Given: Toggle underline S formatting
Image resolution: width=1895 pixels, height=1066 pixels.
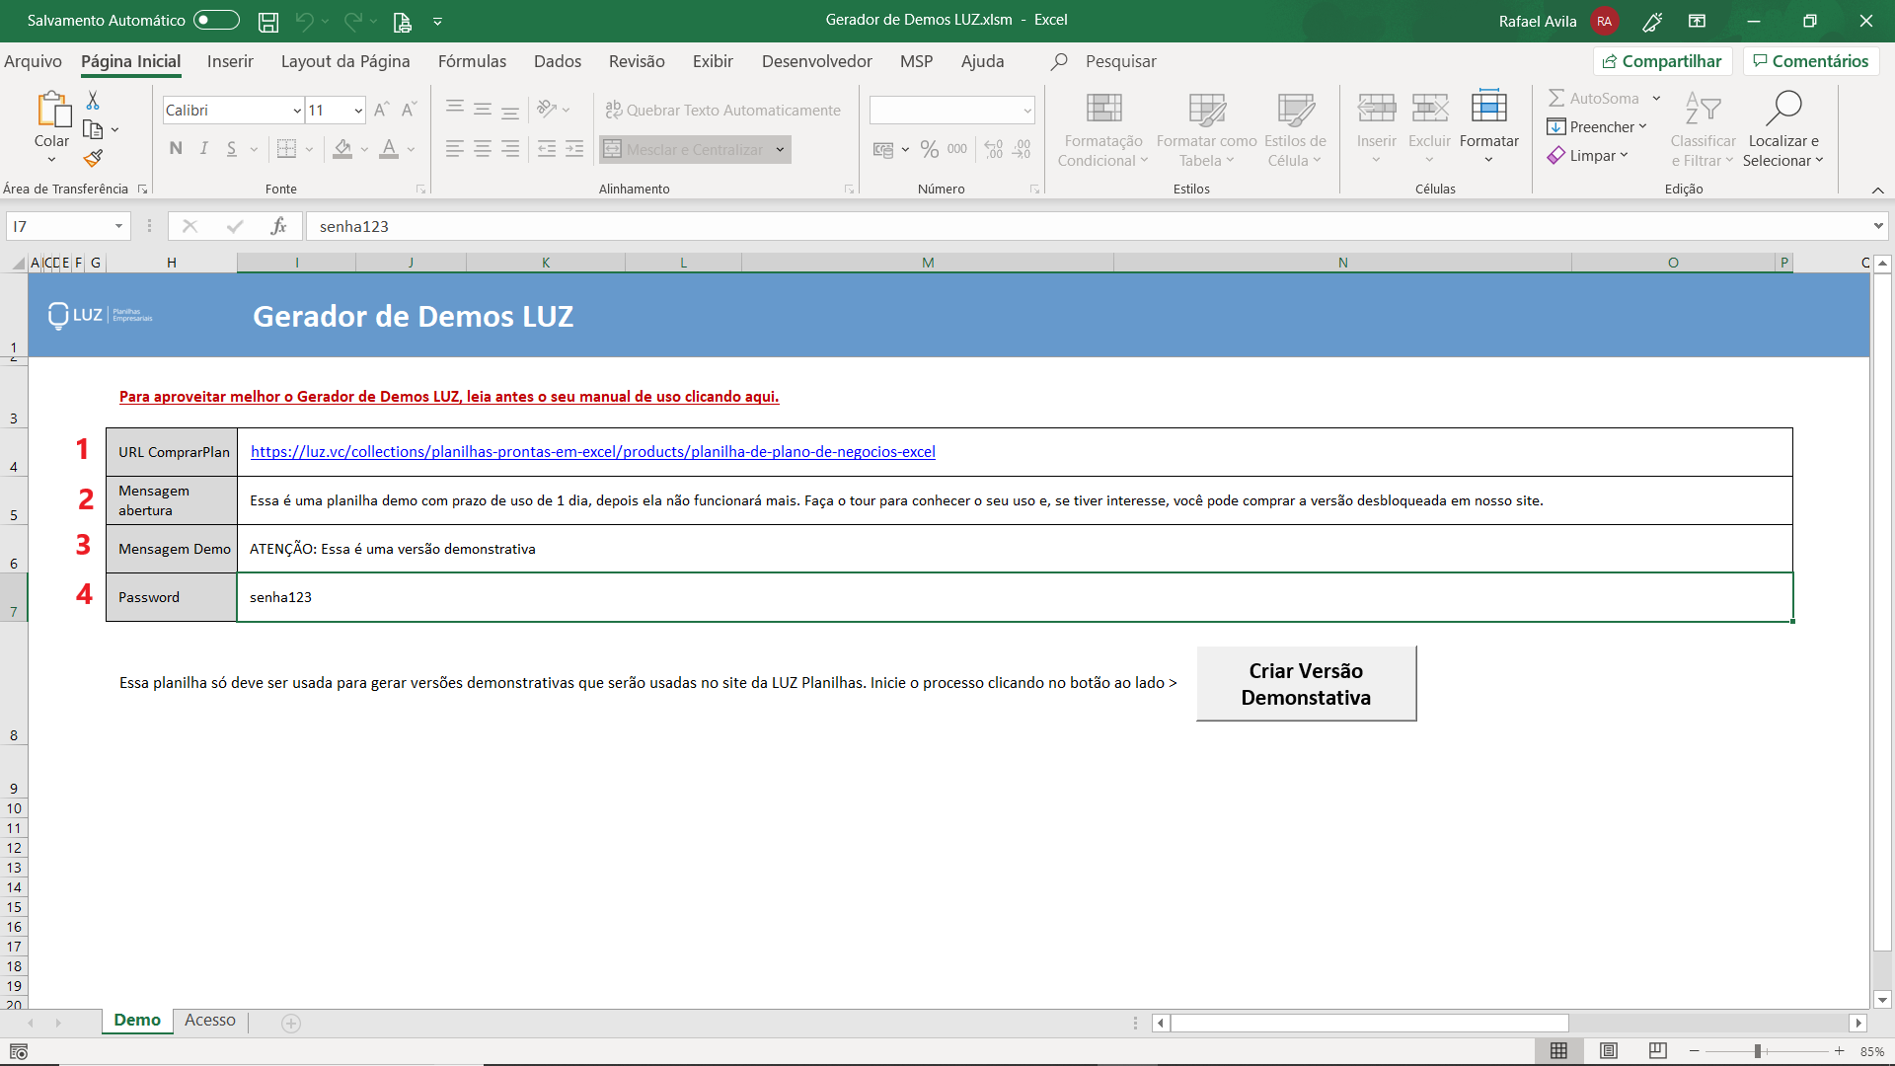Looking at the screenshot, I should click(231, 149).
